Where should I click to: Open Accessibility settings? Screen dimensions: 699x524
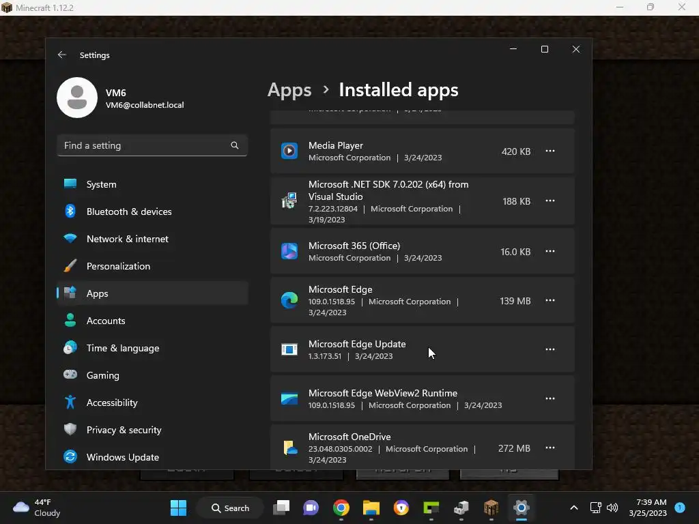pyautogui.click(x=152, y=403)
